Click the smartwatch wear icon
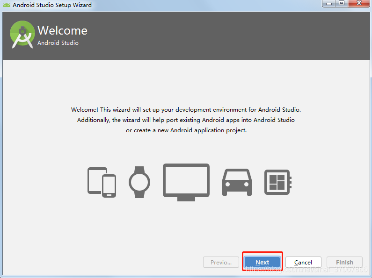Viewport: 372px width, 278px height. click(139, 182)
